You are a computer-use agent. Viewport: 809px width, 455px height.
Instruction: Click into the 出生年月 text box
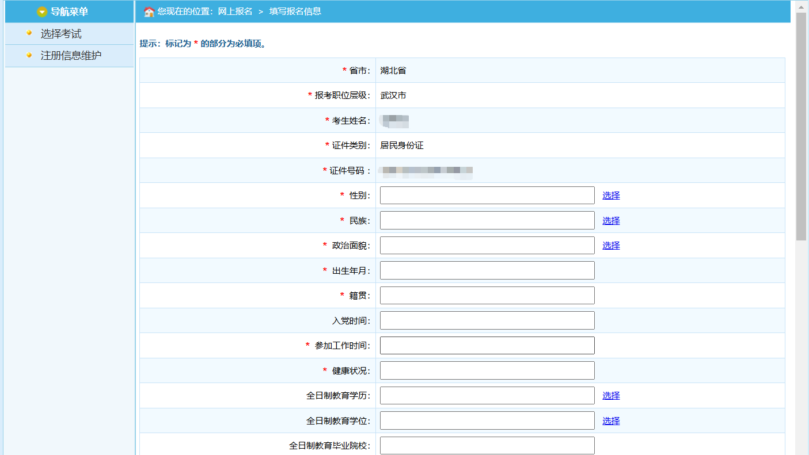pyautogui.click(x=487, y=270)
